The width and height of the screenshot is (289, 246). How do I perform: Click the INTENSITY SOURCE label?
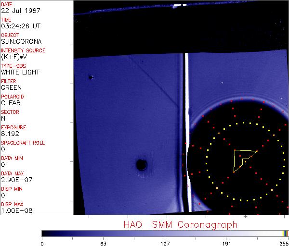click(23, 50)
